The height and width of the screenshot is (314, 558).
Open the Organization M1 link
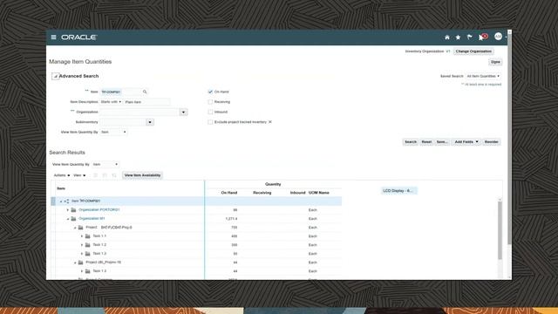92,219
